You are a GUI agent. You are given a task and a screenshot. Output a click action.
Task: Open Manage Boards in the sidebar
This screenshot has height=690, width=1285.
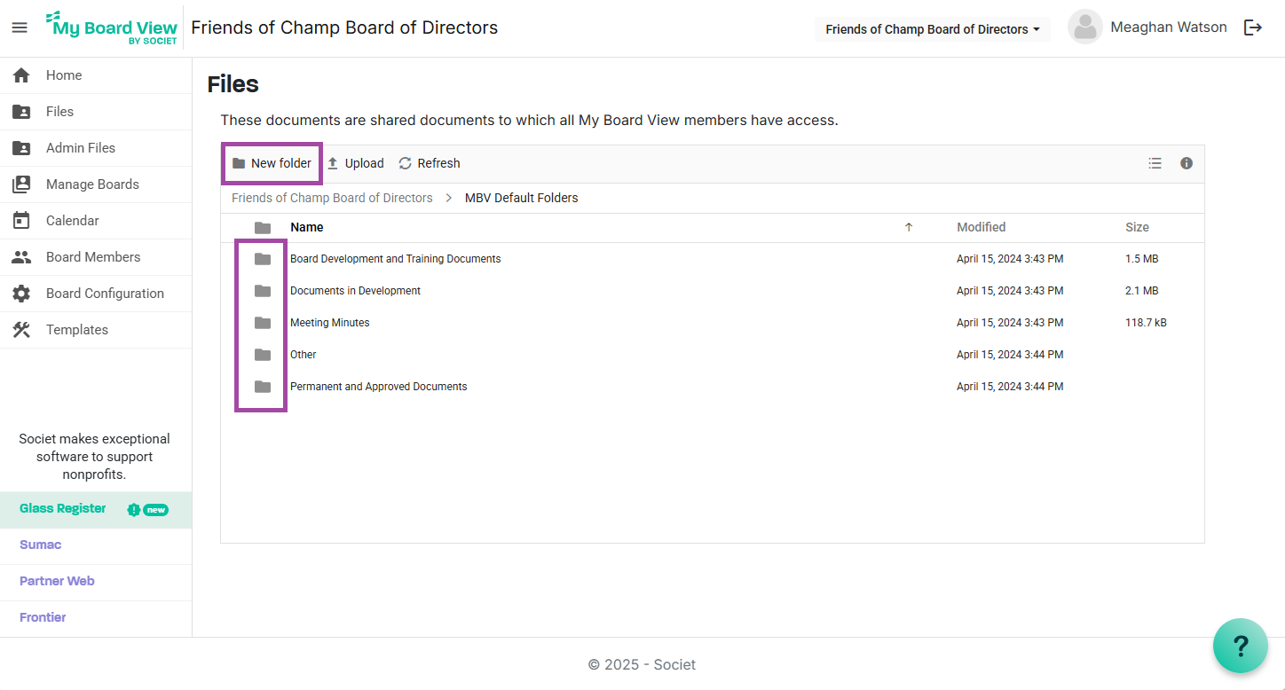92,184
